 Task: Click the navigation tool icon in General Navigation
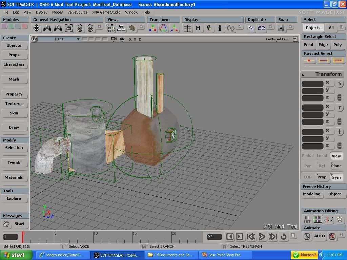coord(37,28)
